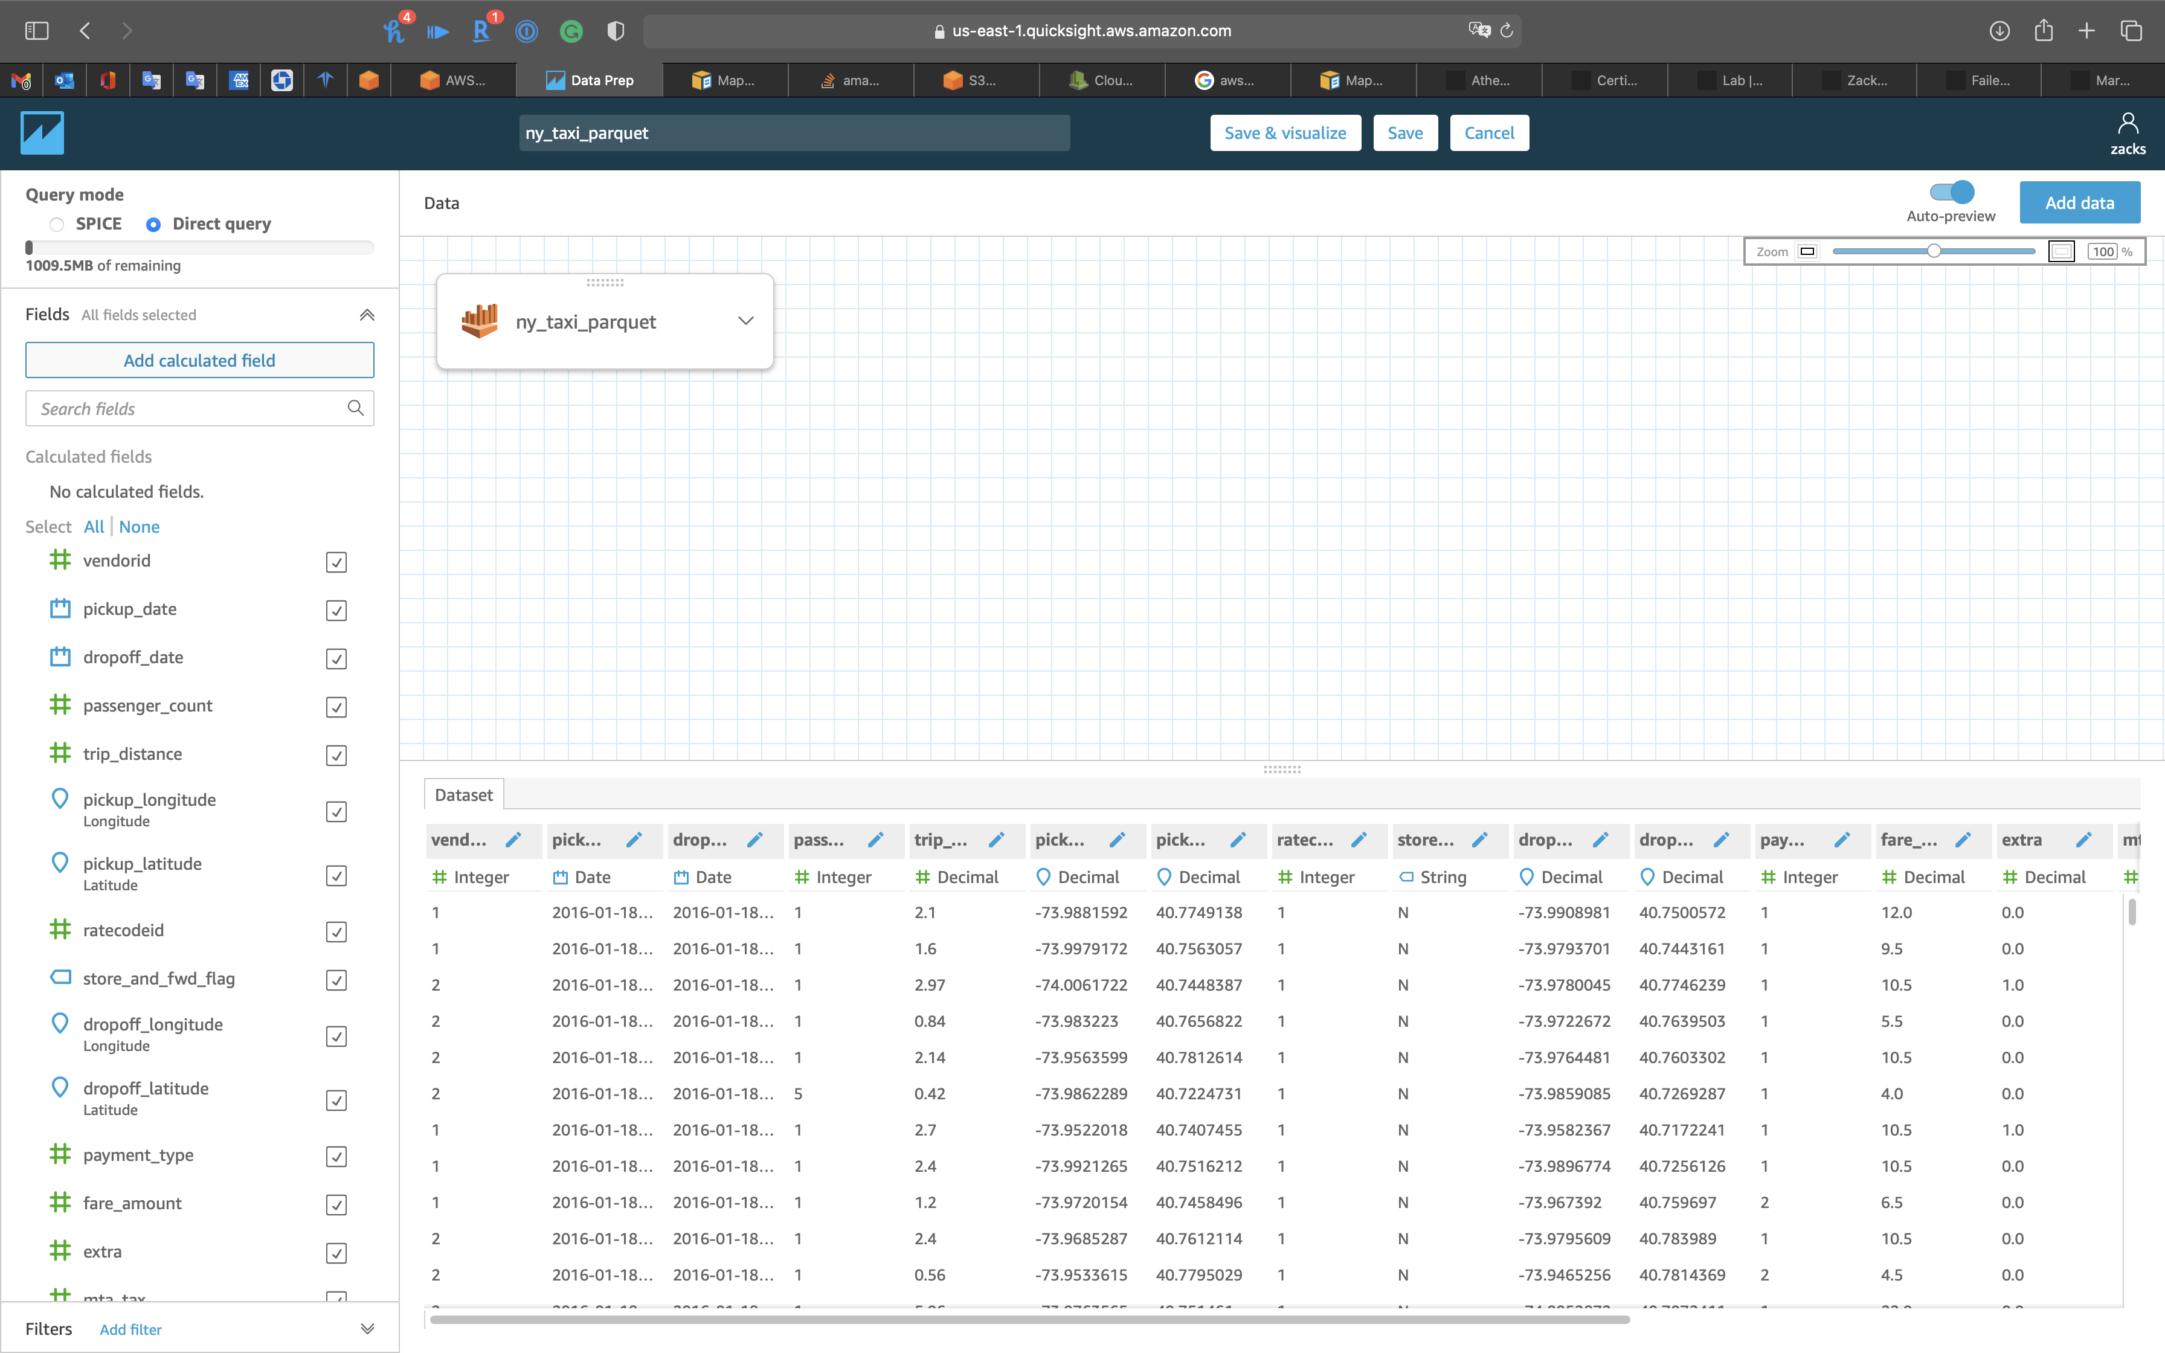Click the zacks user profile icon

click(2128, 123)
